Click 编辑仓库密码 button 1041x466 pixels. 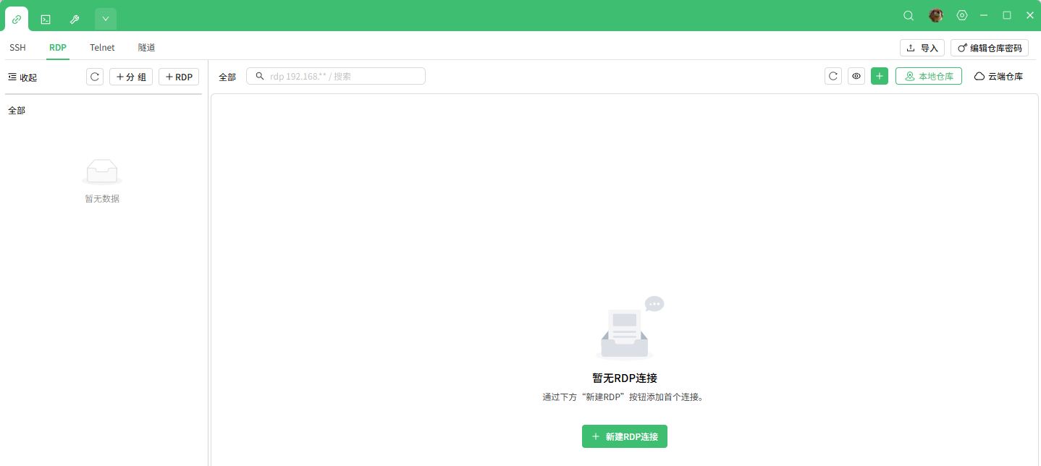pyautogui.click(x=990, y=48)
